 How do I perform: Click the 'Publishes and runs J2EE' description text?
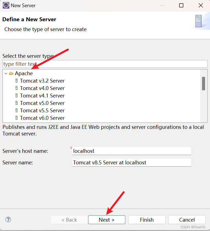[103, 131]
